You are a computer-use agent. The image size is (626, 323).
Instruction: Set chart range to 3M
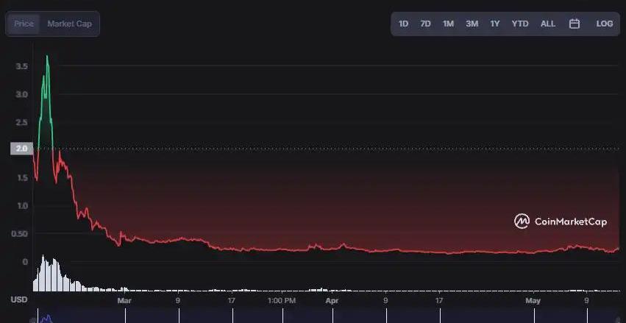pos(472,24)
